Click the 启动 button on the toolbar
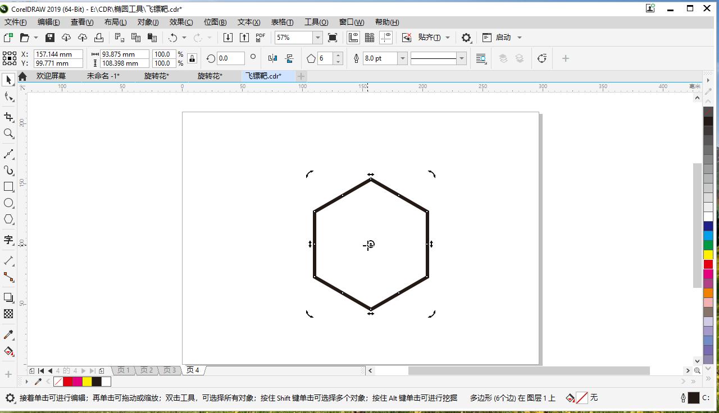The height and width of the screenshot is (413, 719). pyautogui.click(x=504, y=37)
